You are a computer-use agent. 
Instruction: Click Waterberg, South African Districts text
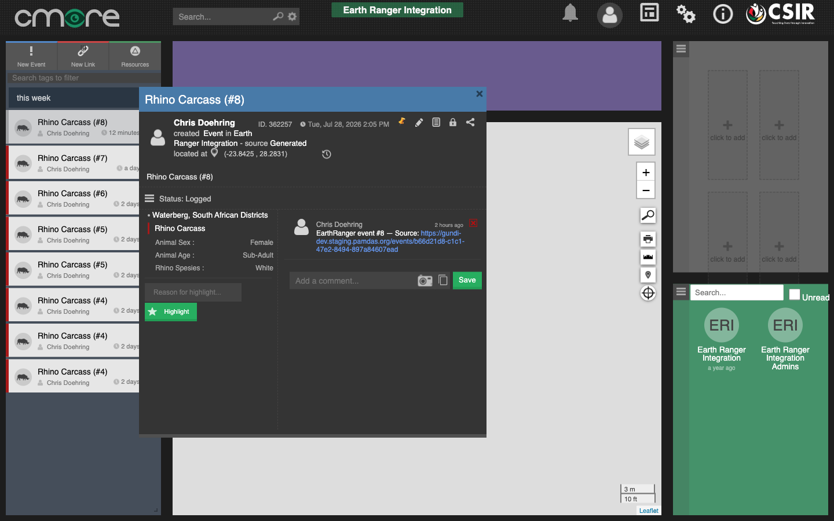210,215
